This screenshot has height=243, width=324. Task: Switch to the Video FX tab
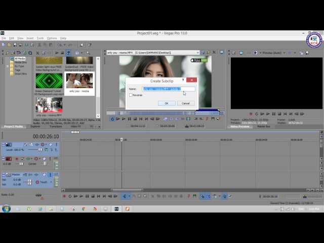pyautogui.click(x=75, y=127)
